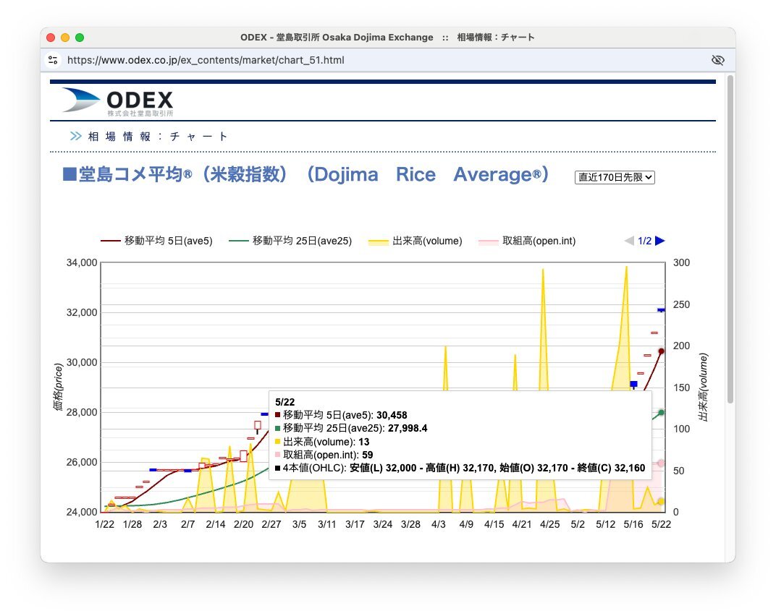
Task: Toggle 移動平均 5日(ave5) legend series
Action: (x=156, y=241)
